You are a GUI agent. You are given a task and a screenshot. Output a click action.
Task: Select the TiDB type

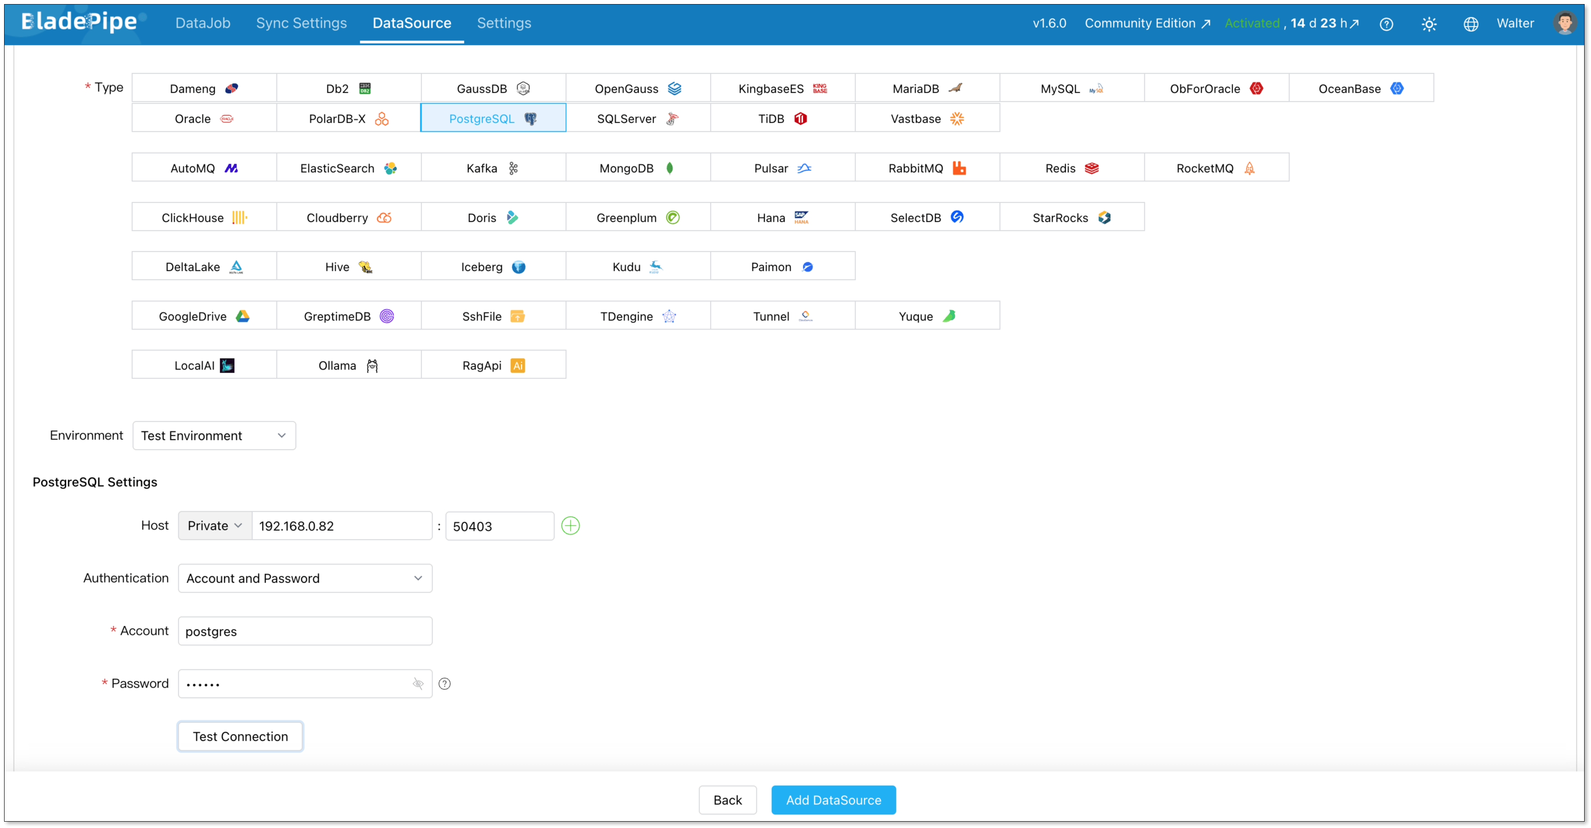click(x=782, y=119)
